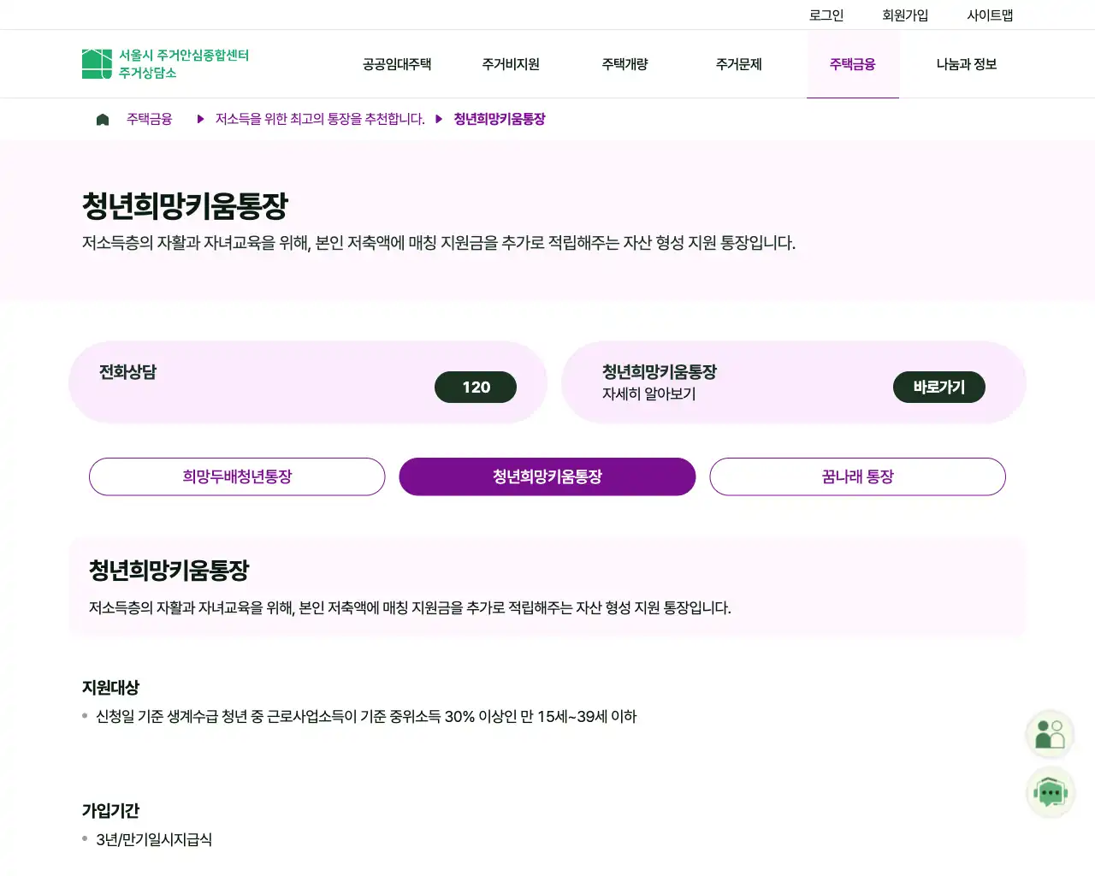Open the 나눔과 정보 menu
This screenshot has height=876, width=1095.
[x=965, y=64]
